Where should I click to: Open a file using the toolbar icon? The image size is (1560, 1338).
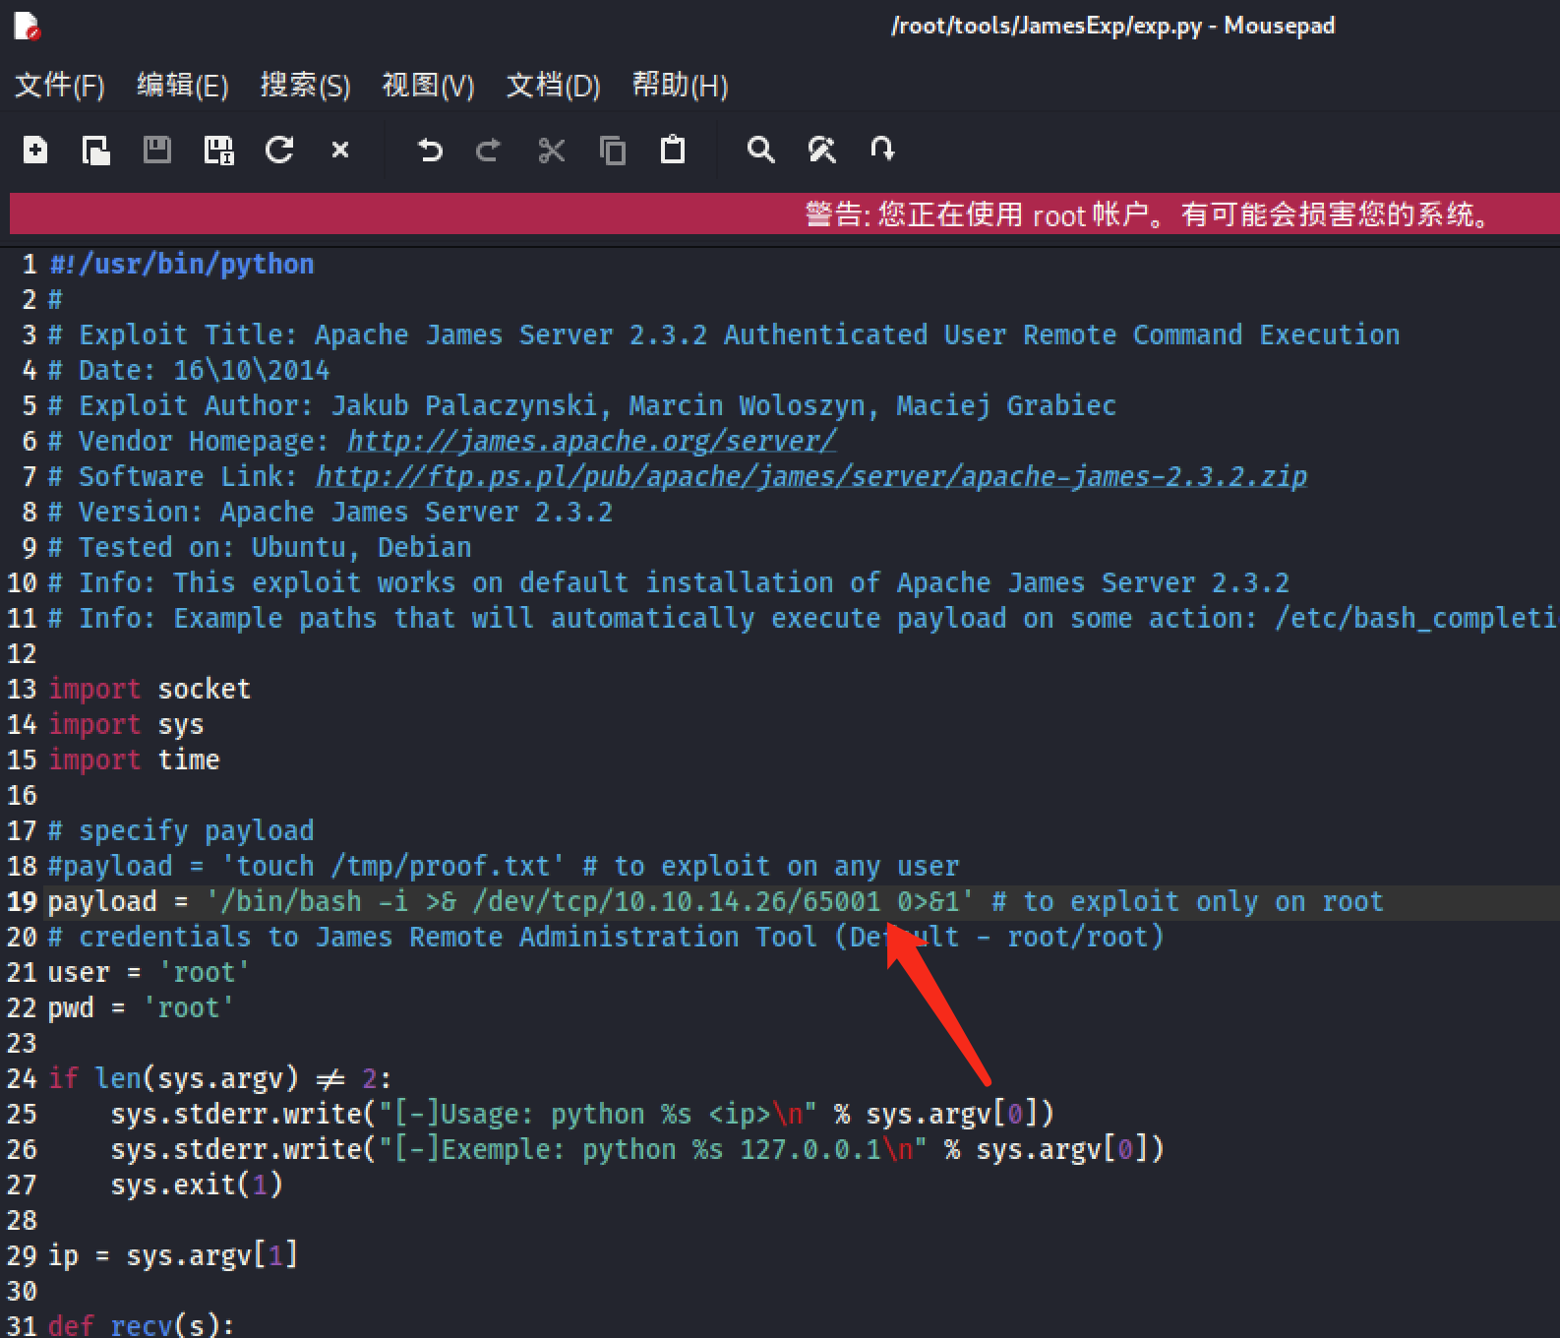pos(95,150)
